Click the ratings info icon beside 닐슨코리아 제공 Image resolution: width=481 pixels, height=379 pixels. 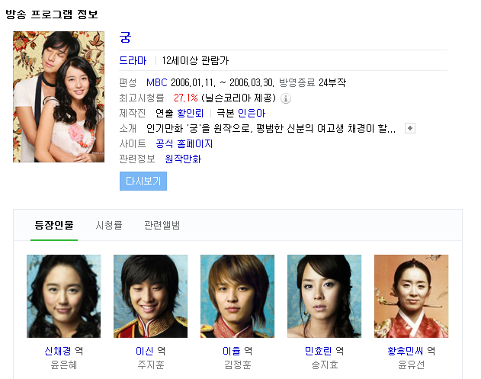pyautogui.click(x=286, y=98)
